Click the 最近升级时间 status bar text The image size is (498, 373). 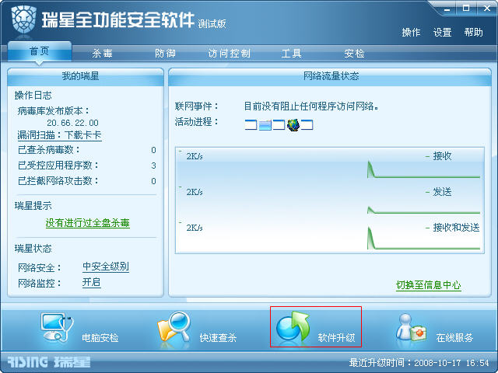419,363
